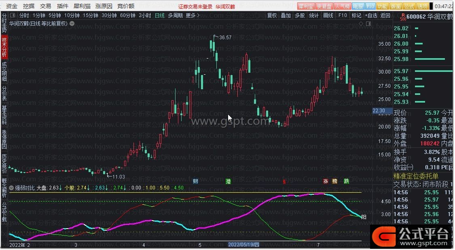Click the 2022/05/19/四 date marker
The width and height of the screenshot is (455, 250).
pos(243,245)
